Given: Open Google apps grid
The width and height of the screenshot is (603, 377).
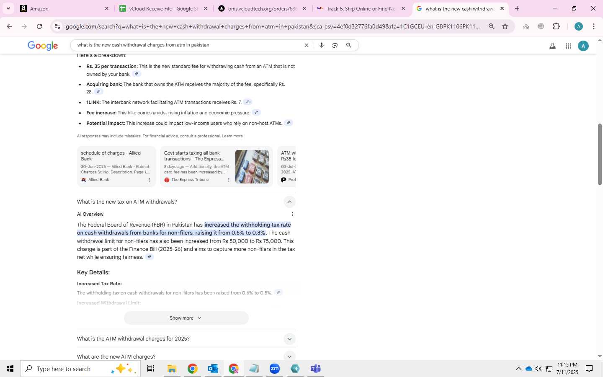Looking at the screenshot, I should [568, 46].
